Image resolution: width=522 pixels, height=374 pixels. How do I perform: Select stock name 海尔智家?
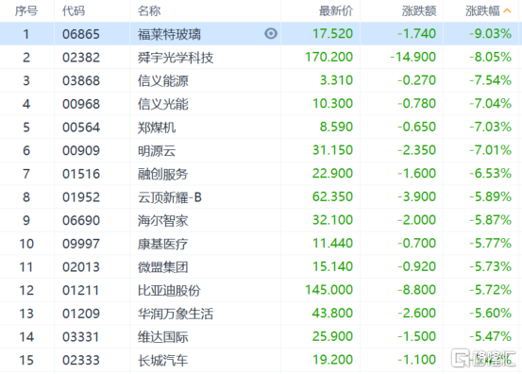[x=163, y=220]
